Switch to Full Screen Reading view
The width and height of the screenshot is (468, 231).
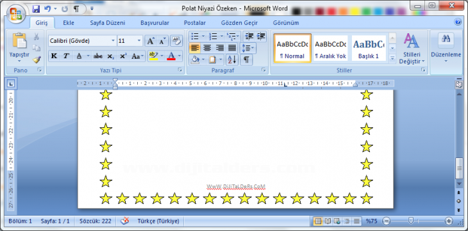[x=328, y=221]
